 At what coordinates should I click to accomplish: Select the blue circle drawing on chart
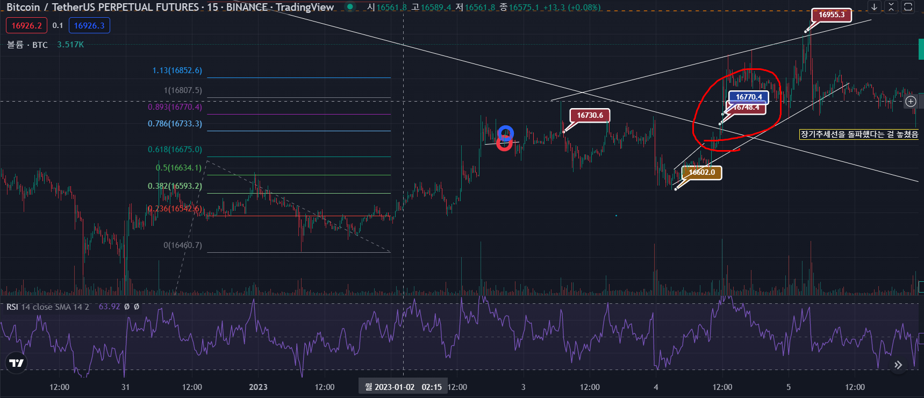tap(505, 133)
